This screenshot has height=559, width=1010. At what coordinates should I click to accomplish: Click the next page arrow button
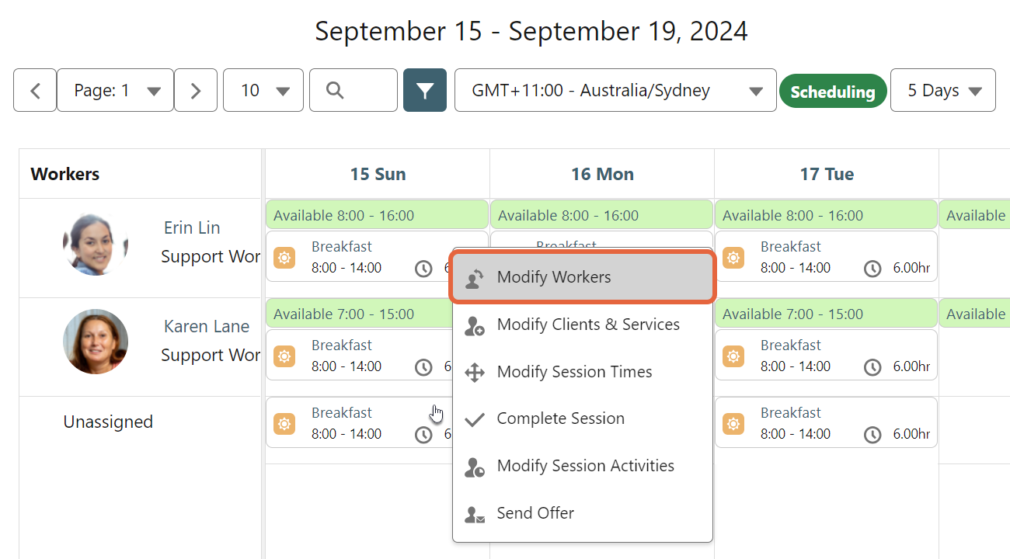coord(195,89)
